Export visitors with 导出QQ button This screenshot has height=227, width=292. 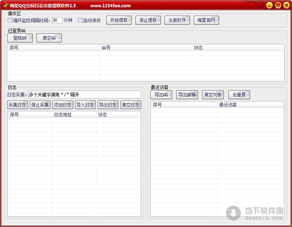coord(161,95)
